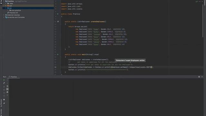Image resolution: width=206 pixels, height=116 pixels.
Task: Open the Favorites side tool window
Action: (x=1, y=112)
